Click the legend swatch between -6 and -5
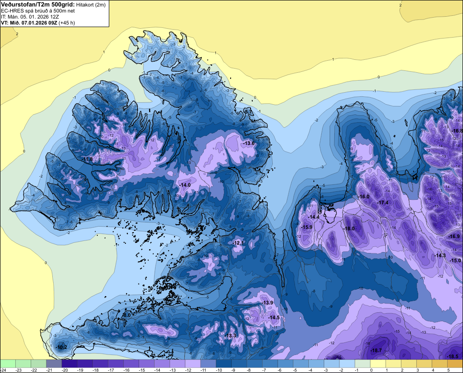The width and height of the screenshot is (463, 373). tap(286, 364)
